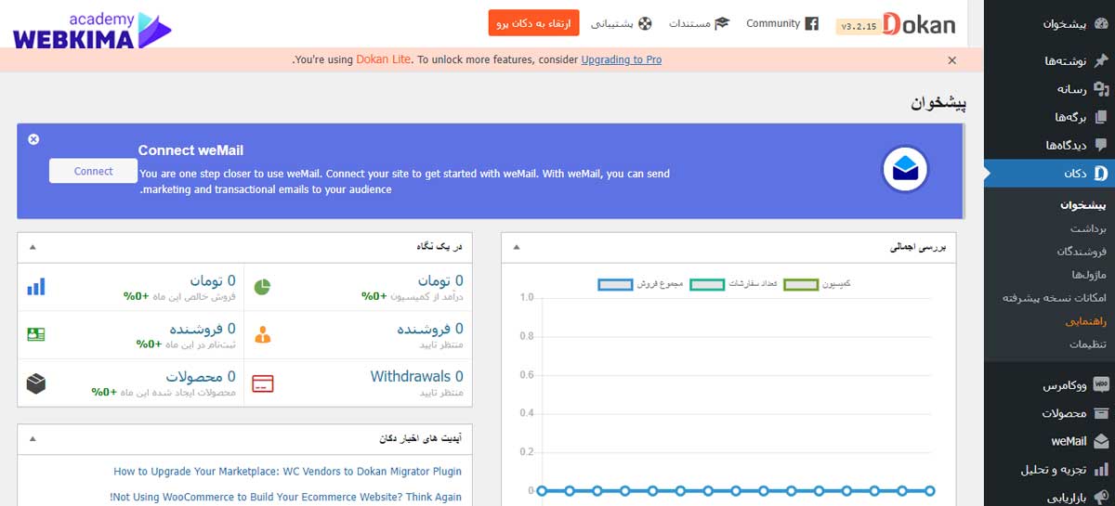Click the weMail envelope logo in banner
Image resolution: width=1115 pixels, height=506 pixels.
(905, 169)
